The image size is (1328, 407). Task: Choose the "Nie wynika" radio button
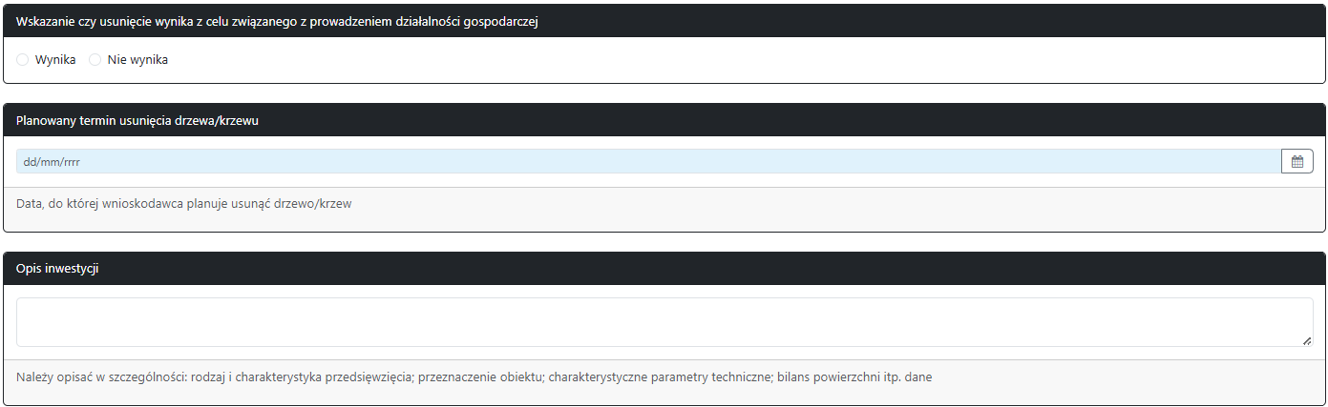95,60
